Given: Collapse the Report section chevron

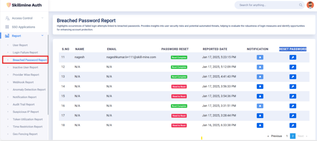Looking at the screenshot, I should tap(42, 36).
